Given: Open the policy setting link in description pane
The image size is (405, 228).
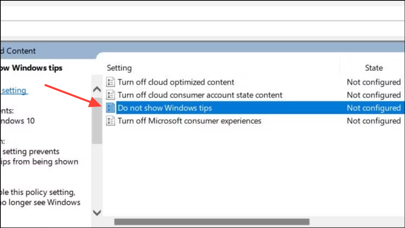Looking at the screenshot, I should (14, 90).
